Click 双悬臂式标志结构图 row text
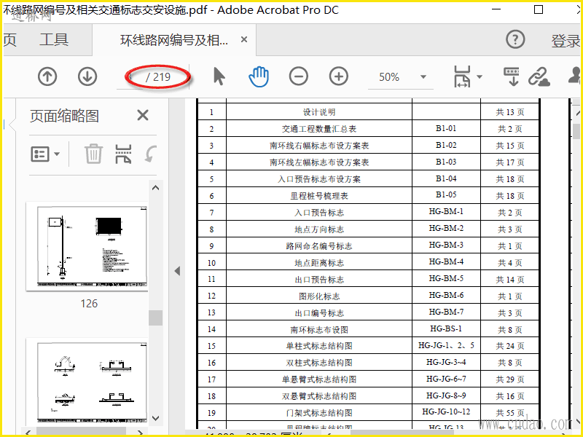This screenshot has width=583, height=437. click(x=319, y=396)
